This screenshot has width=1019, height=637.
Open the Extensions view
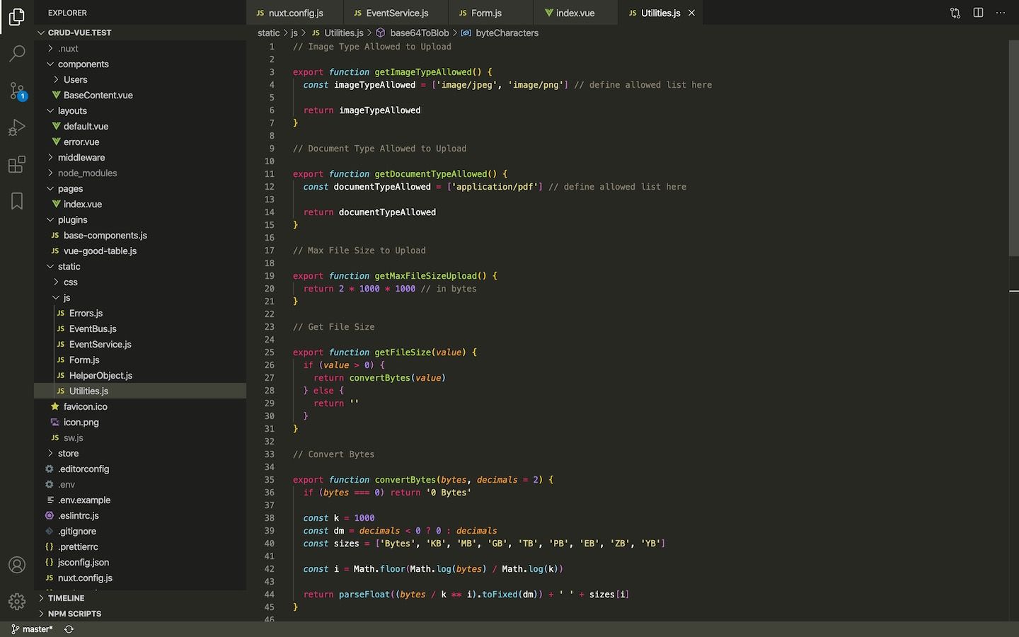tap(17, 164)
